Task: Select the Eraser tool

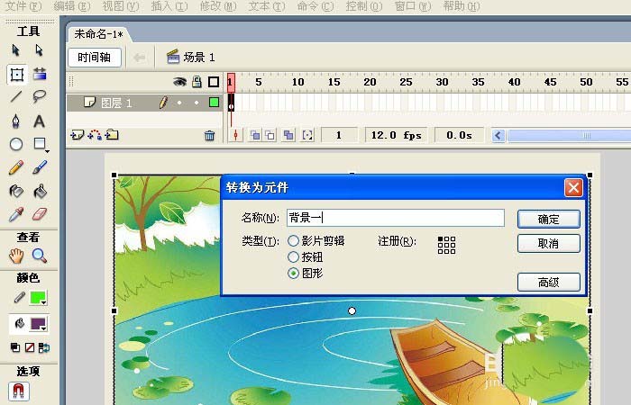Action: 40,214
